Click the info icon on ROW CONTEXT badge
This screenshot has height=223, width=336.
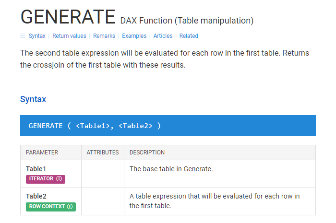click(x=70, y=207)
